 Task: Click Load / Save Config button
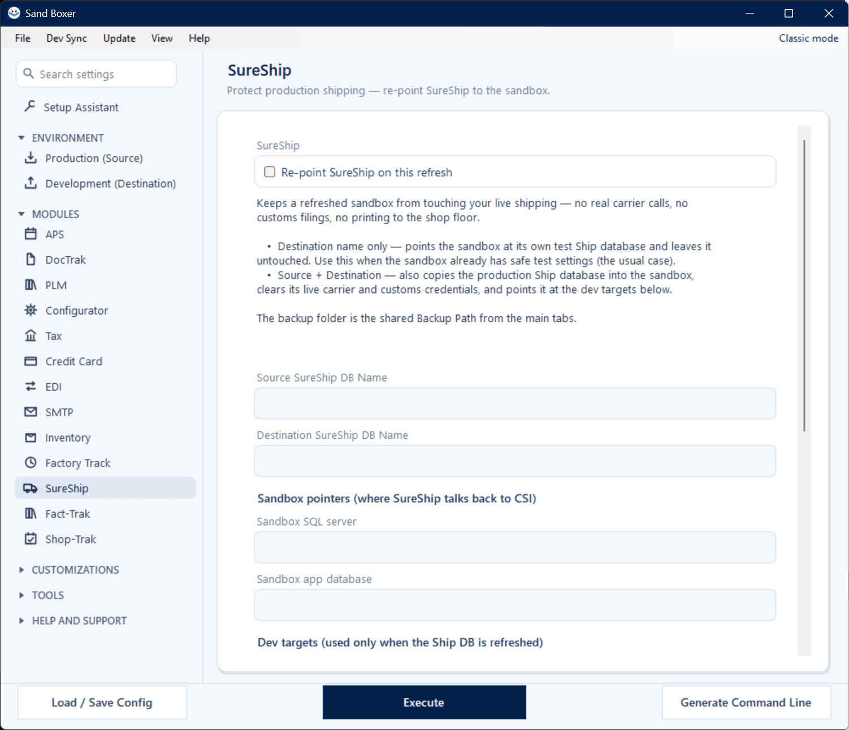[102, 702]
